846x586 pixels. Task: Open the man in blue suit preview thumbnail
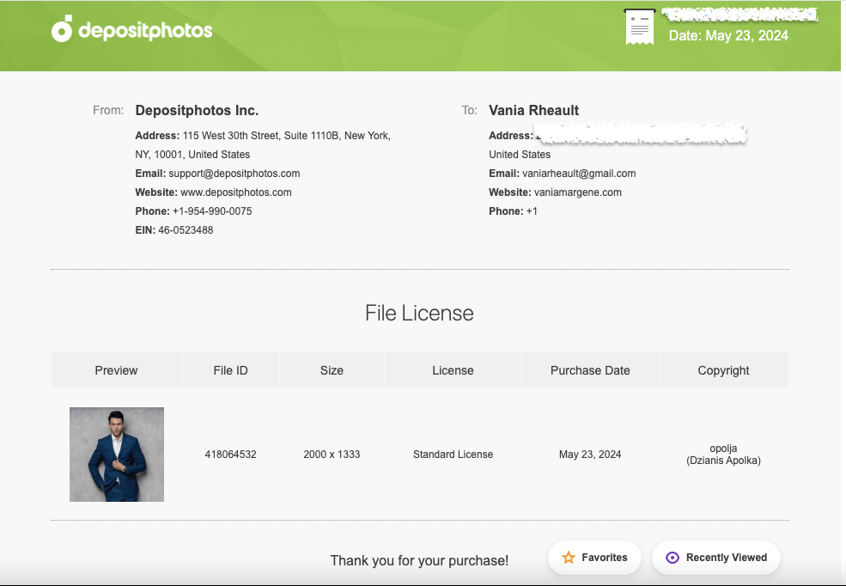pos(117,454)
